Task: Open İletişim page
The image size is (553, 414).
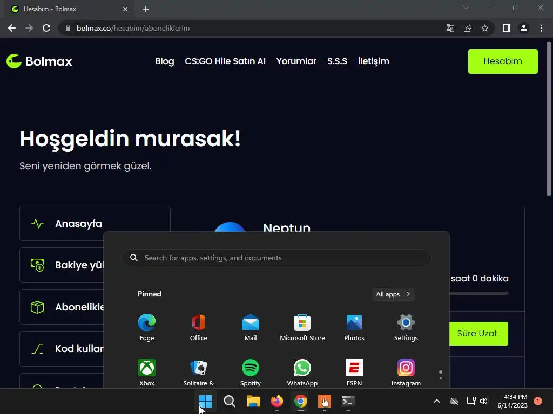Action: [374, 61]
